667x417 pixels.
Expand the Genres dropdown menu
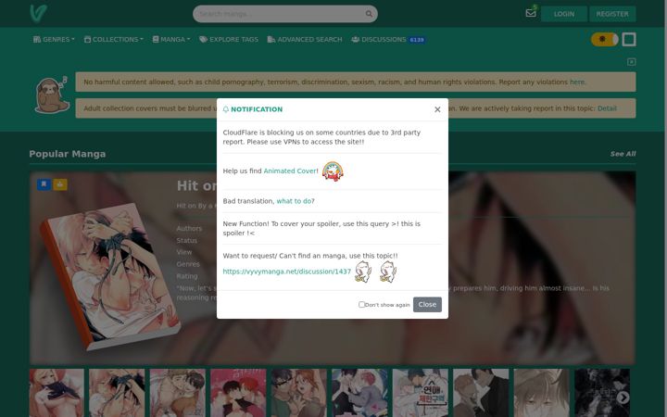tap(54, 39)
